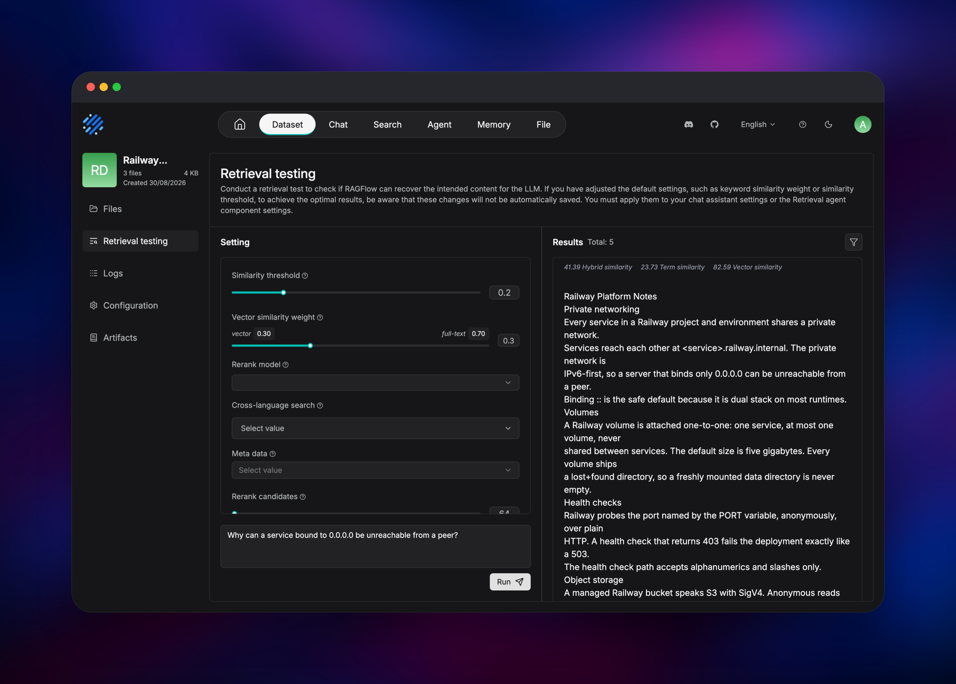Click the full-text 0.70 weight value
This screenshot has width=956, height=684.
[x=478, y=334]
